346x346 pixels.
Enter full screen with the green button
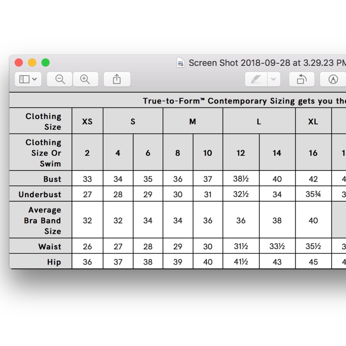tap(46, 63)
